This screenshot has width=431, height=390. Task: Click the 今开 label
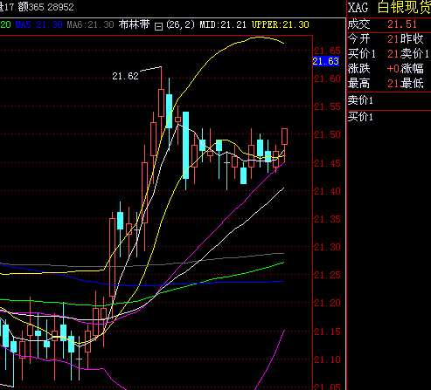pos(359,38)
